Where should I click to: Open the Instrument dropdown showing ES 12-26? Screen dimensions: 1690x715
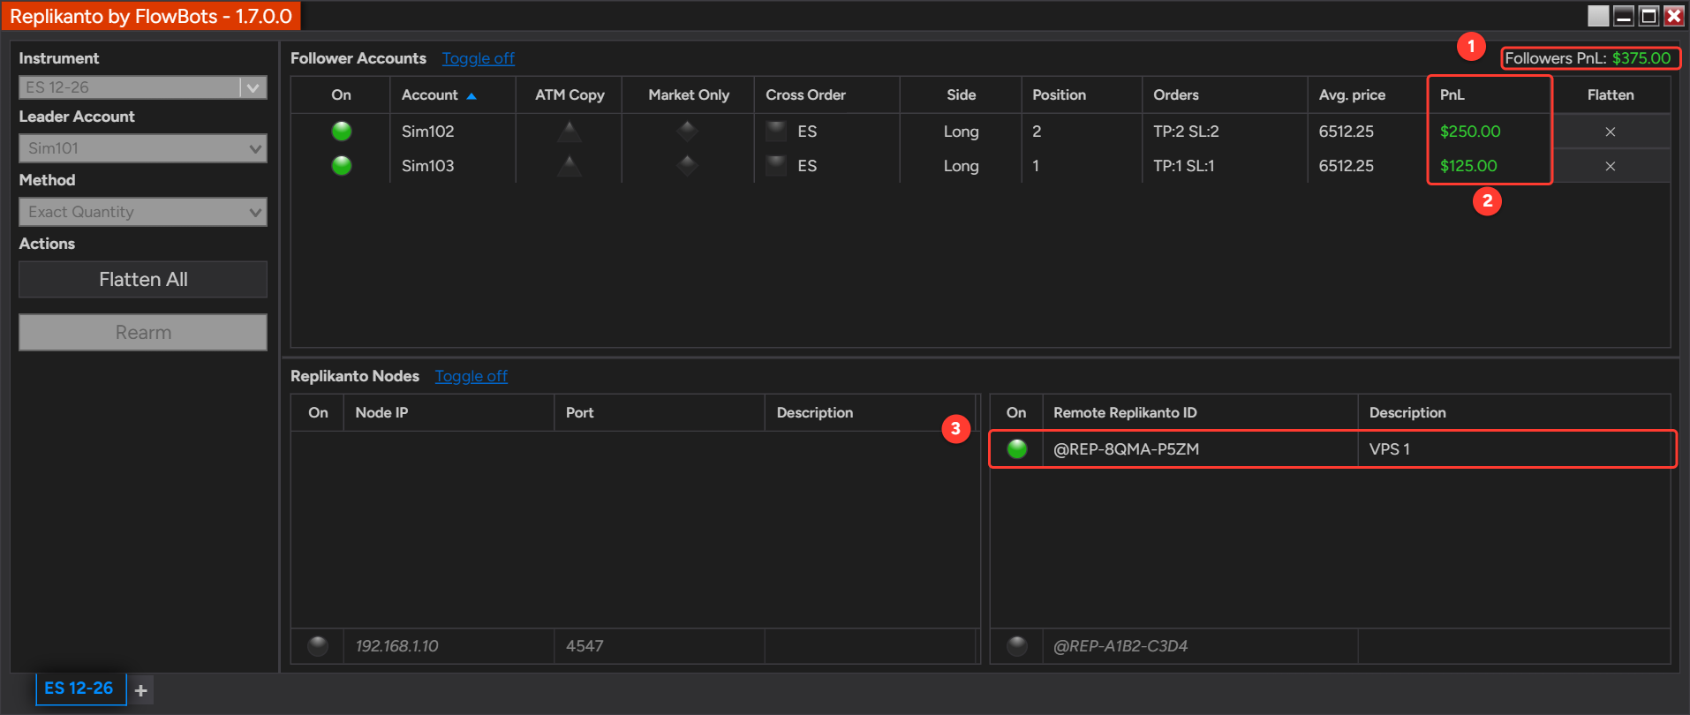(143, 87)
